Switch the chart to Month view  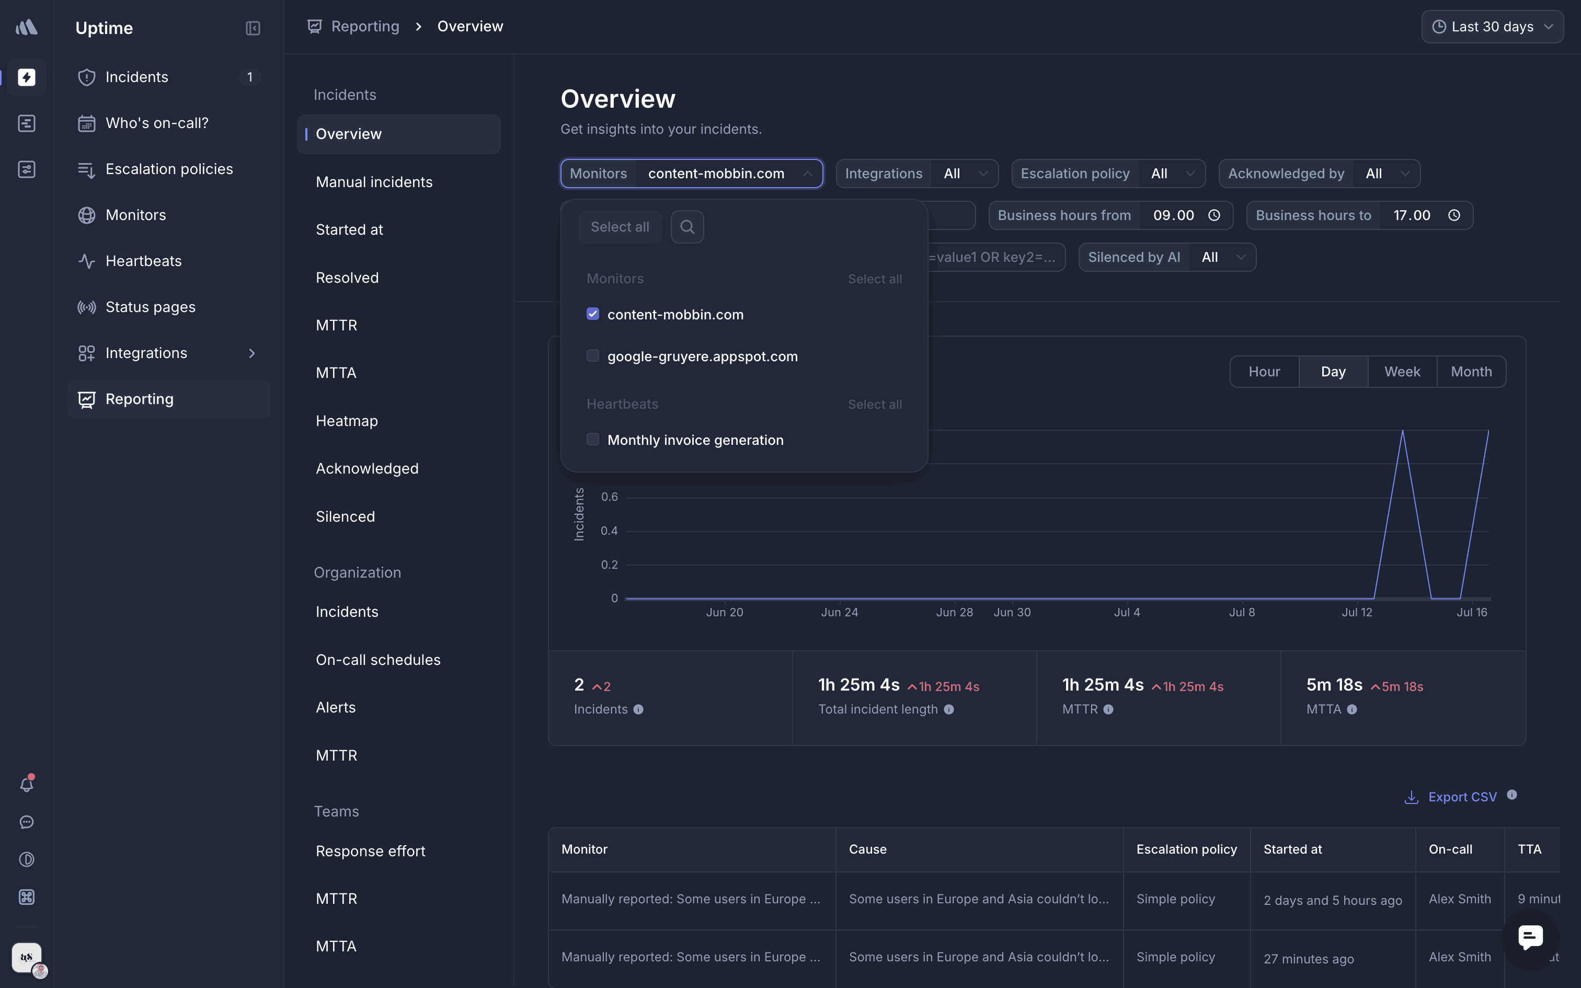tap(1471, 371)
